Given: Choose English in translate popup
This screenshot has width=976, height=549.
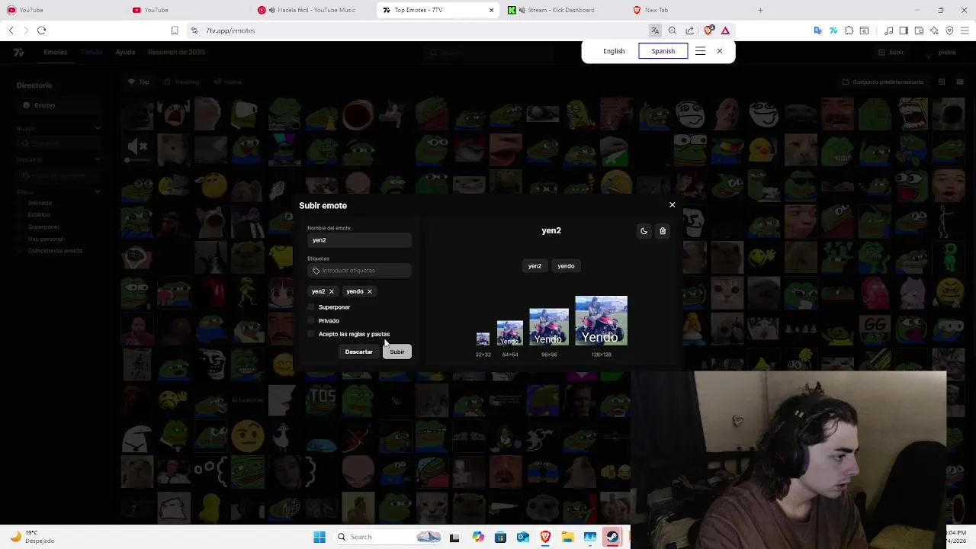Looking at the screenshot, I should [614, 51].
